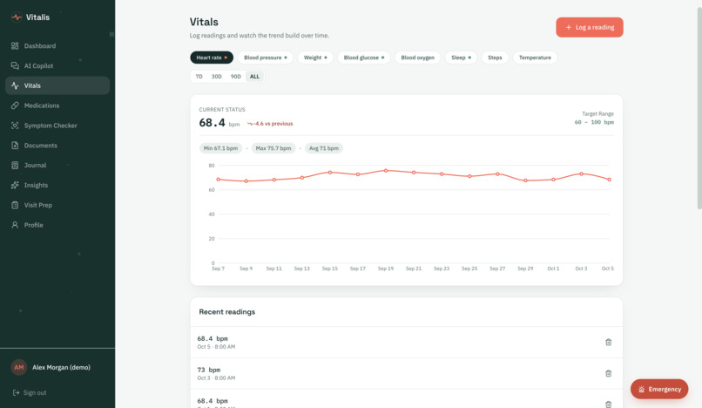Open AI Copilot from sidebar
This screenshot has height=408, width=702.
[x=57, y=65]
